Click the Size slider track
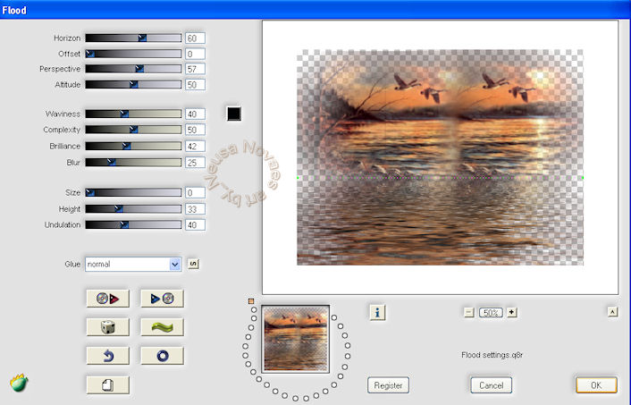This screenshot has width=631, height=405. [x=133, y=192]
